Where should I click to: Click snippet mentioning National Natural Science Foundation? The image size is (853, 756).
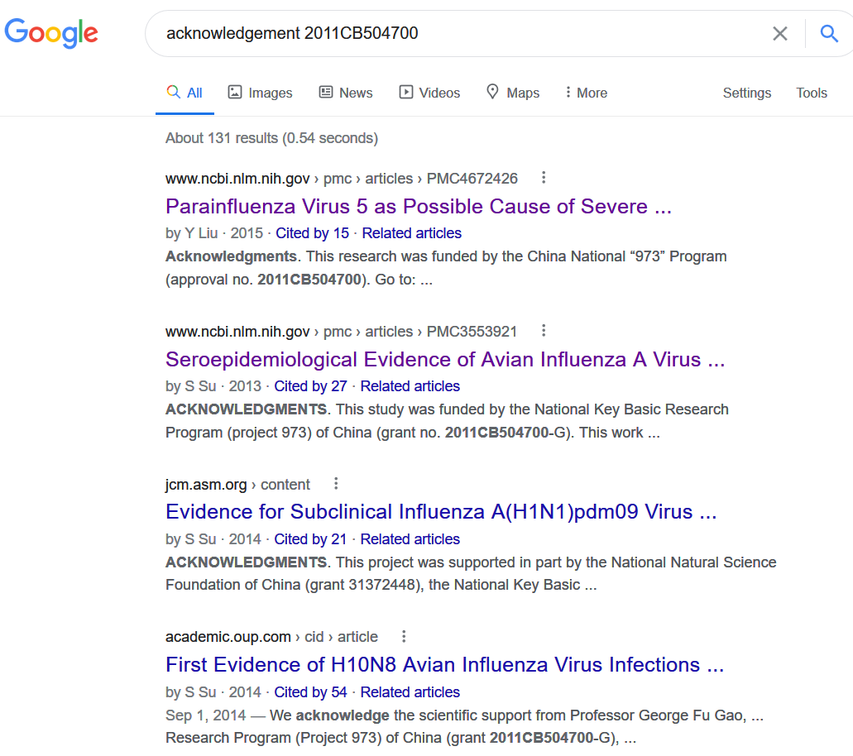(471, 573)
